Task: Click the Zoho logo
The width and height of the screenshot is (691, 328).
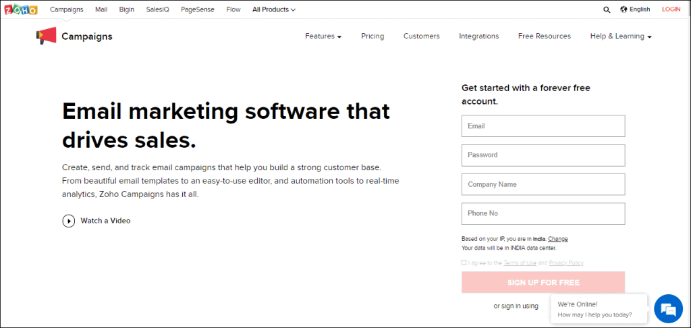Action: (x=21, y=9)
